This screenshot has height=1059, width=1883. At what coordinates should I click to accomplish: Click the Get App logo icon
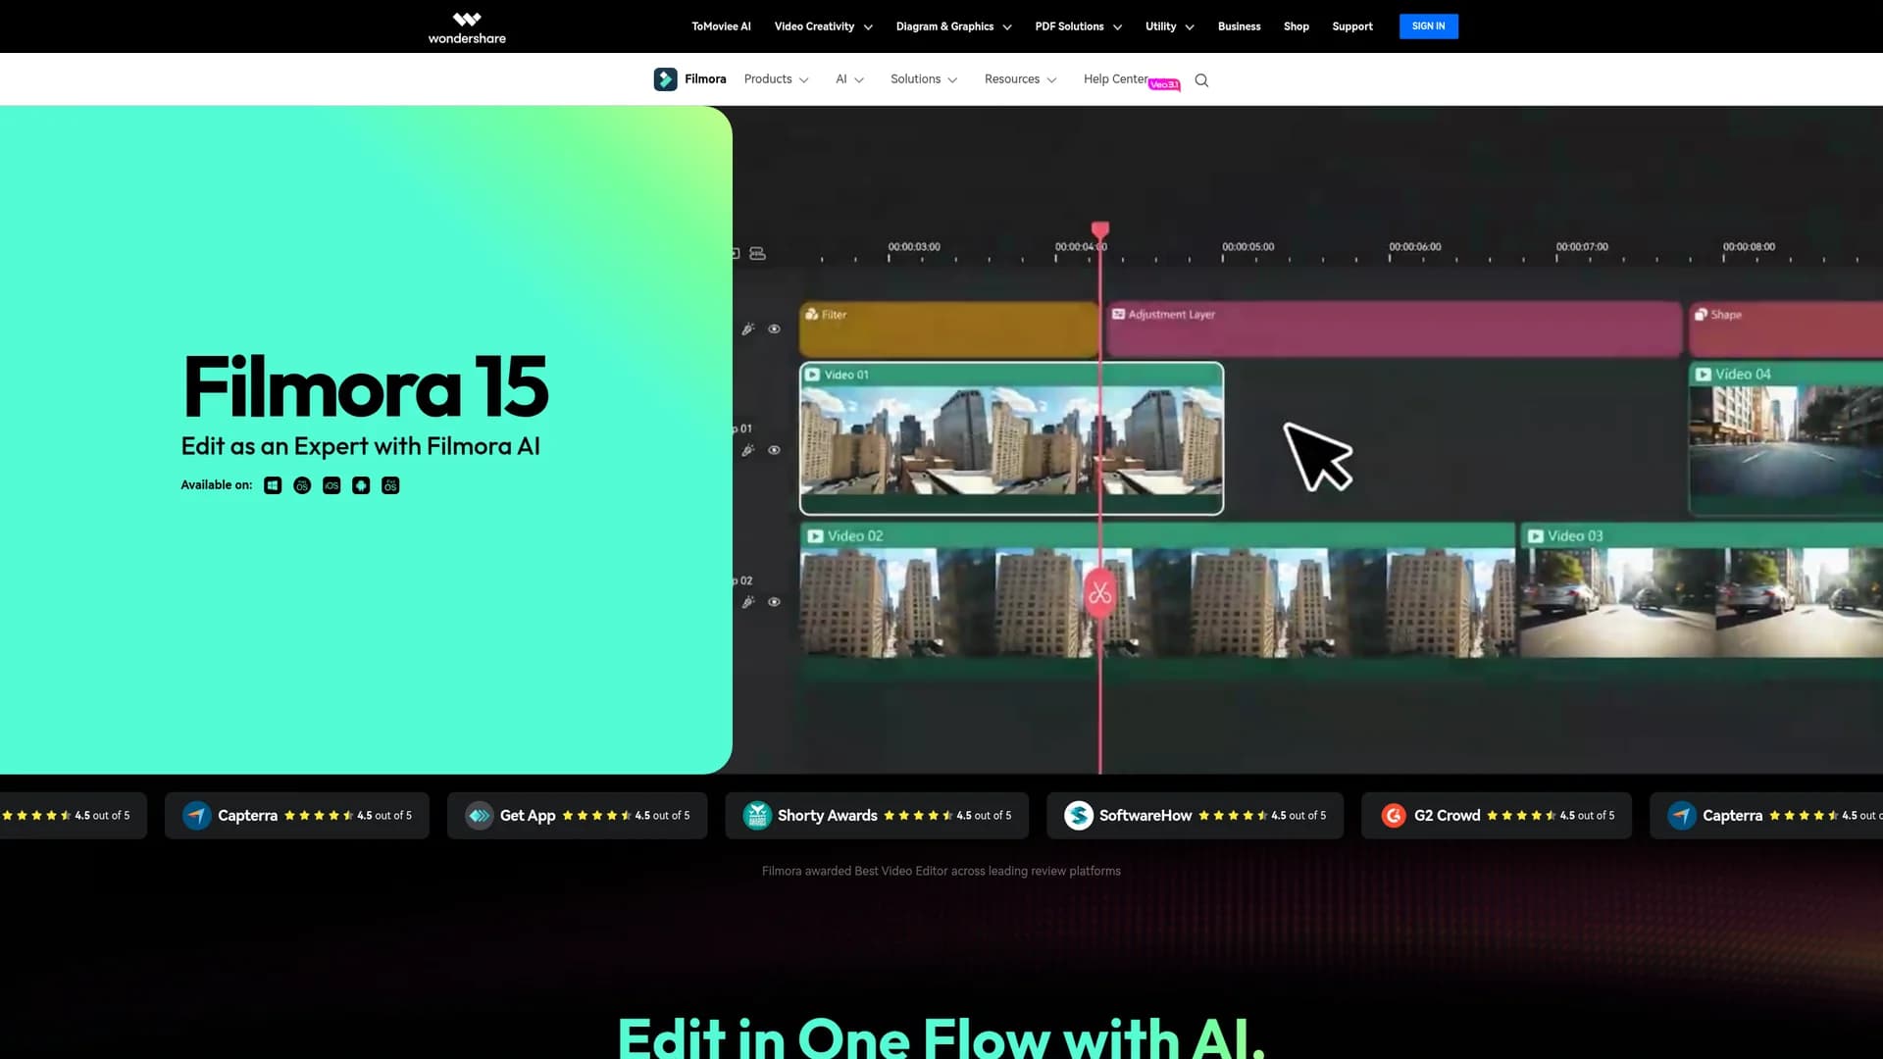point(479,816)
